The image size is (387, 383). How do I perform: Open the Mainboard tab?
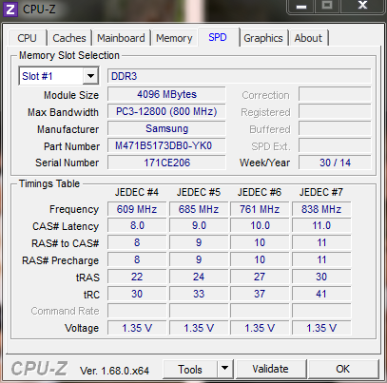click(x=121, y=38)
